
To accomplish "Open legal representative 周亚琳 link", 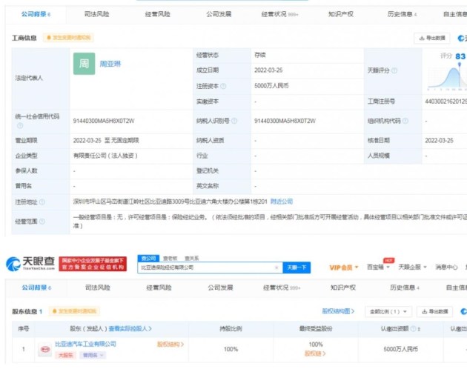I will click(110, 64).
